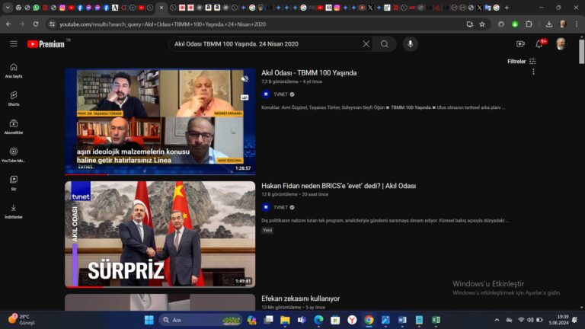Click the taskbar Ara search box

[200, 320]
